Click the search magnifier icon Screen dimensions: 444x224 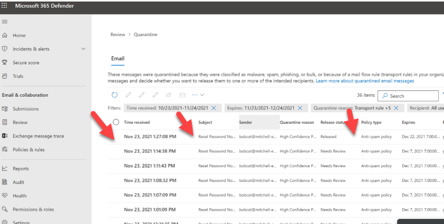[x=385, y=96]
